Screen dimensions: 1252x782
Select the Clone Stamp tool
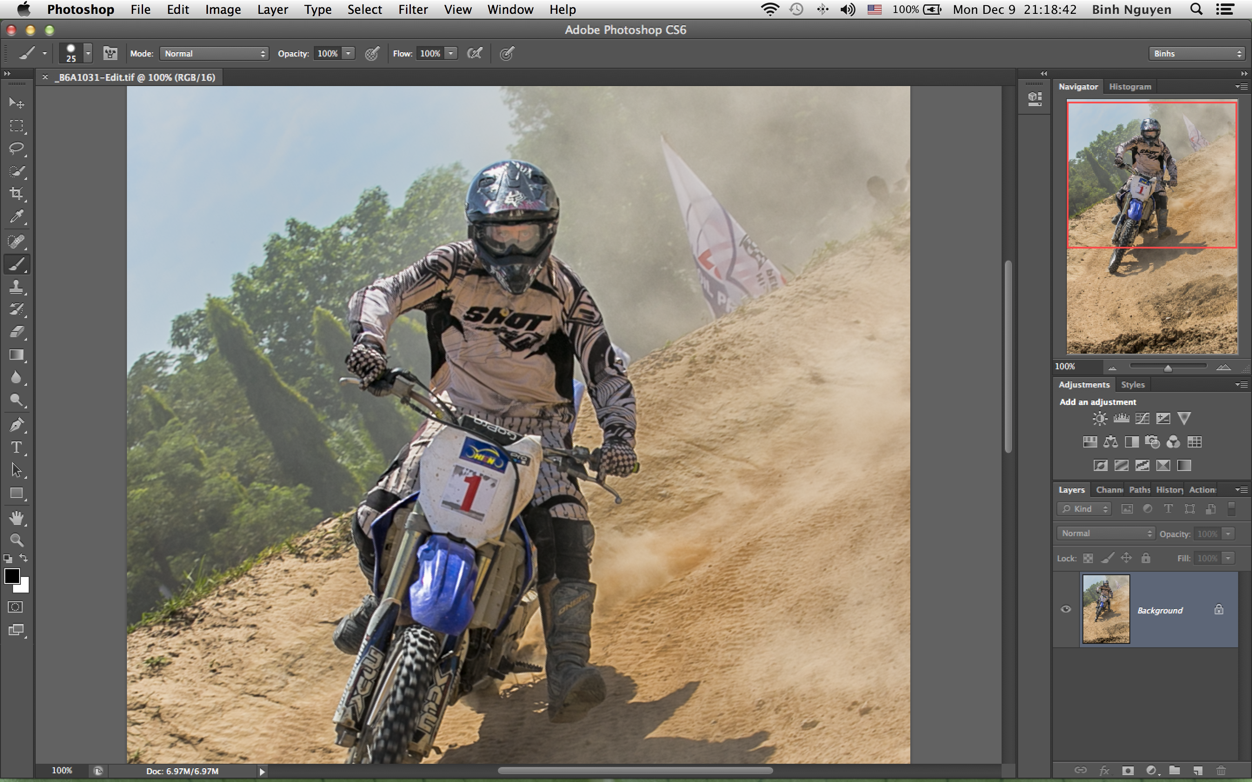coord(17,287)
